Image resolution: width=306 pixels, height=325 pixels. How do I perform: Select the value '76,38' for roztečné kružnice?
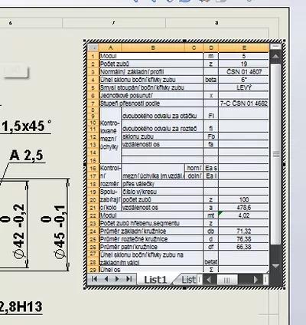coord(244,239)
